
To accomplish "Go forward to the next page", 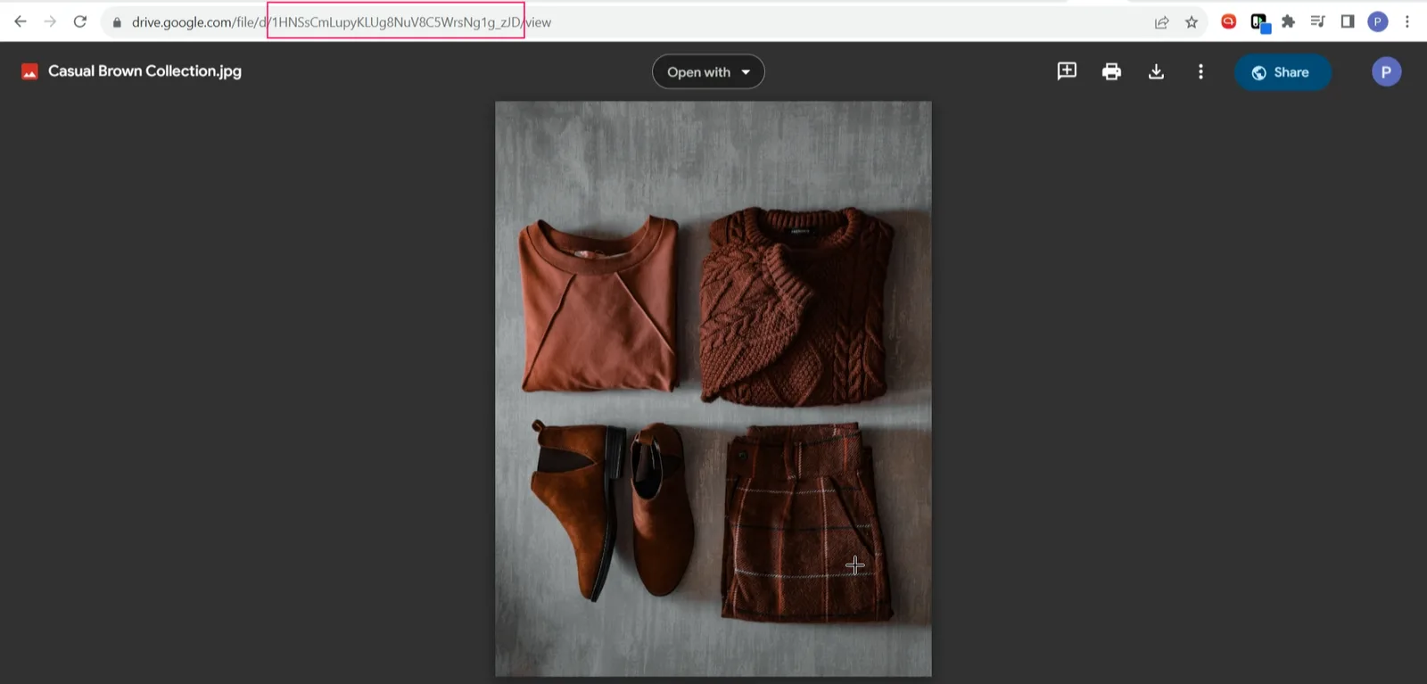I will point(50,22).
